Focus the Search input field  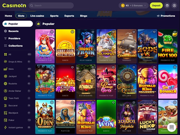pos(51,6)
